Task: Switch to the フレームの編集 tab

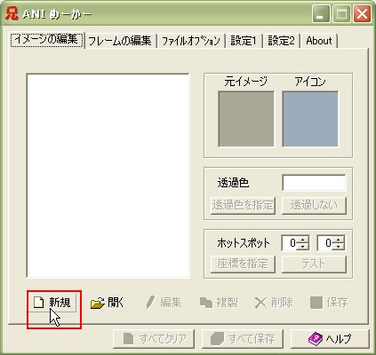Action: [x=120, y=41]
